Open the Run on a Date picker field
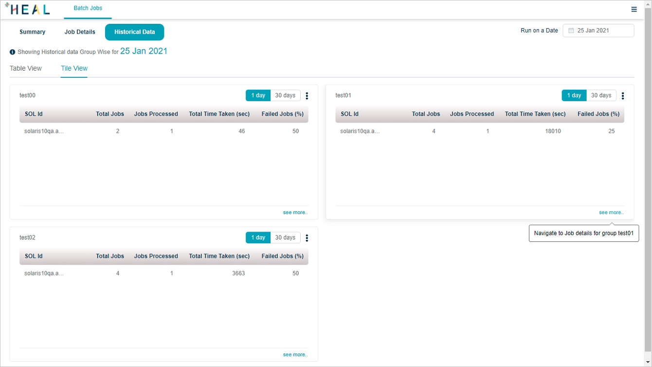 [598, 31]
